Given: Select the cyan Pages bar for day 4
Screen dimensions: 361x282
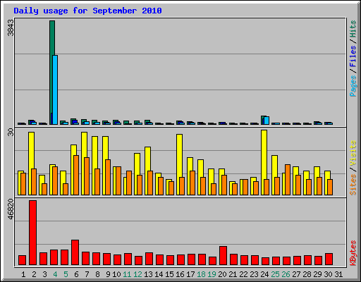Looking at the screenshot, I should point(55,90).
